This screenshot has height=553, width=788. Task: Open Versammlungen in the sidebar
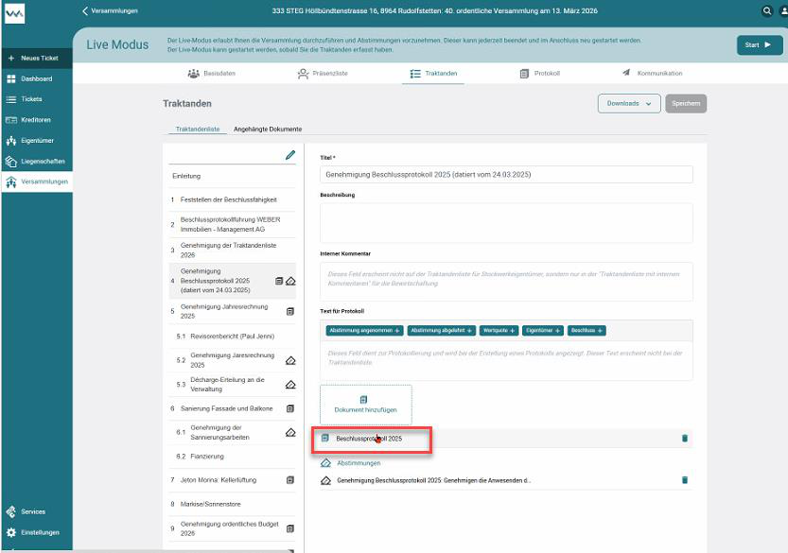pos(37,181)
